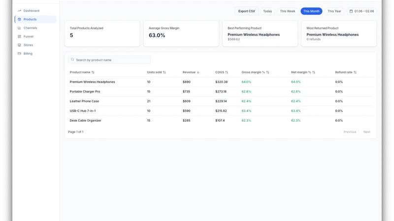Click the $285 revenue cell
Image resolution: width=394 pixels, height=221 pixels.
point(187,120)
